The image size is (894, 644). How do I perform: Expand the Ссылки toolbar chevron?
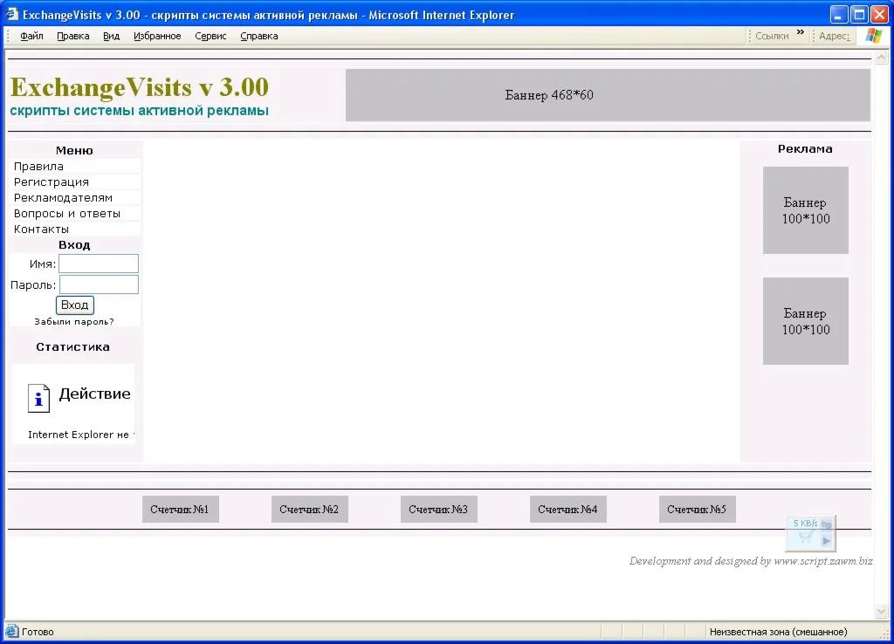801,32
